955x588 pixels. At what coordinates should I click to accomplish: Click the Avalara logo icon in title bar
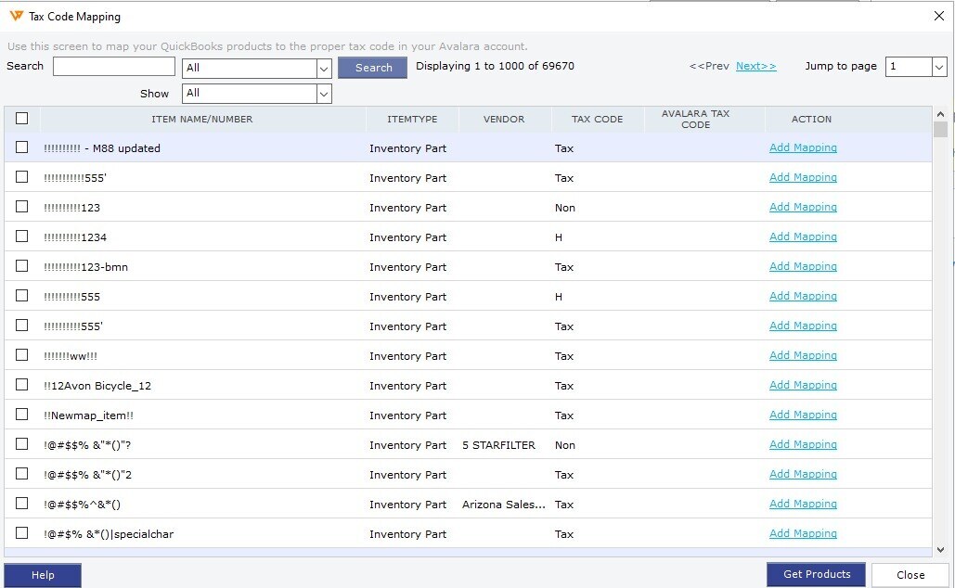pyautogui.click(x=16, y=16)
